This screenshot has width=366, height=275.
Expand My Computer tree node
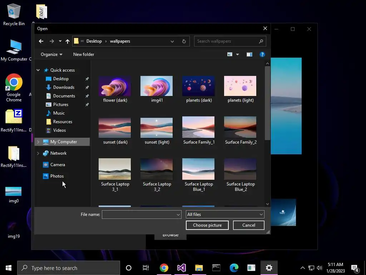coord(38,142)
